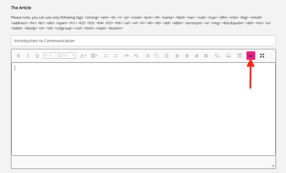Click the paste clipboard icon
Screen dimensions: 286x173
(166, 56)
